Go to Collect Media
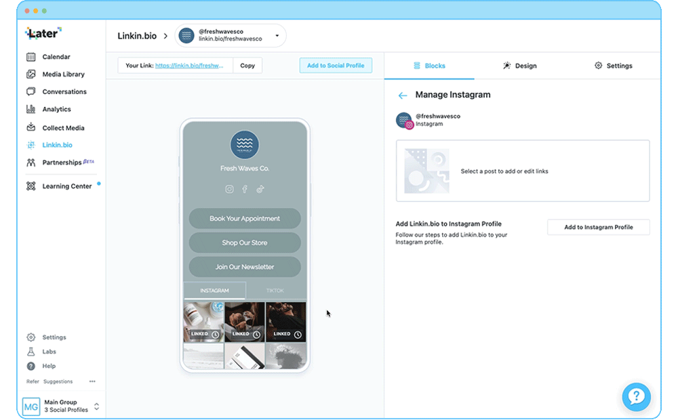This screenshot has height=420, width=678. pos(63,127)
